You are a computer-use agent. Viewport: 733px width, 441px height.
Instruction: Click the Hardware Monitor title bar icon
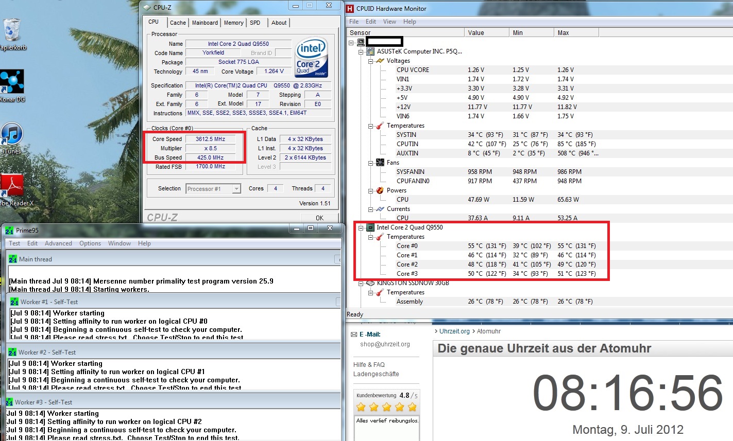(x=350, y=8)
